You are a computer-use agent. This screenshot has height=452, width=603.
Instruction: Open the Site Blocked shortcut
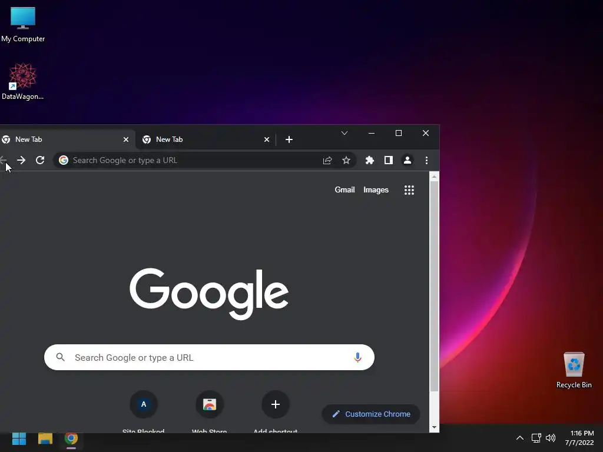[144, 411]
